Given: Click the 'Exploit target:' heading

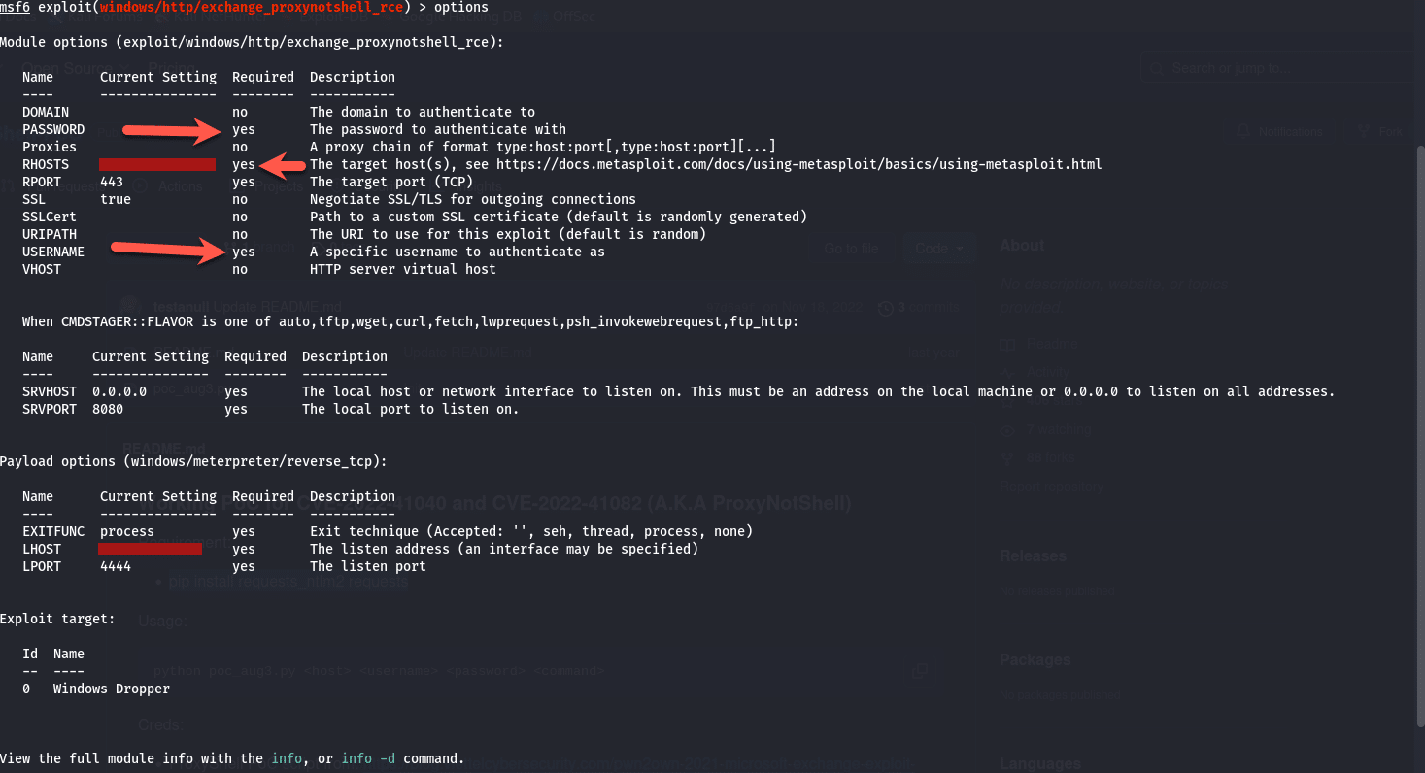Looking at the screenshot, I should coord(57,620).
